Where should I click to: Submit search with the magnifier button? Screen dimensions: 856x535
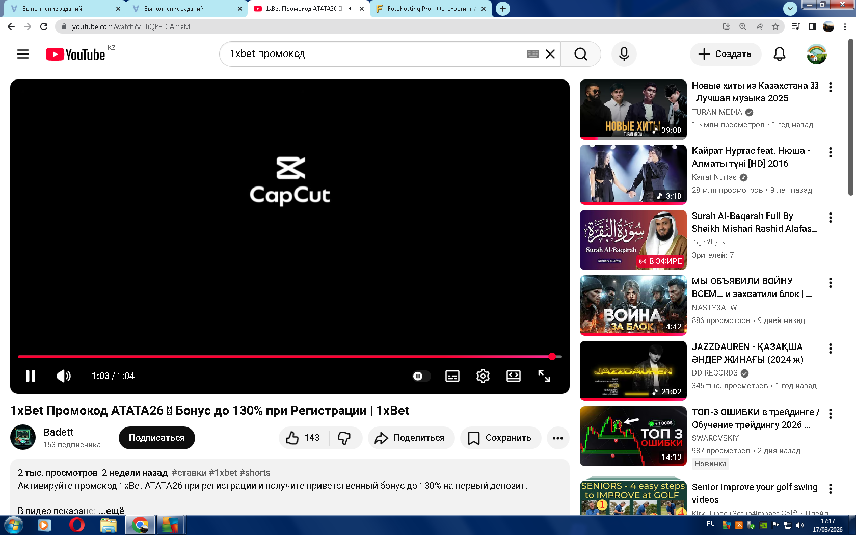pyautogui.click(x=581, y=54)
